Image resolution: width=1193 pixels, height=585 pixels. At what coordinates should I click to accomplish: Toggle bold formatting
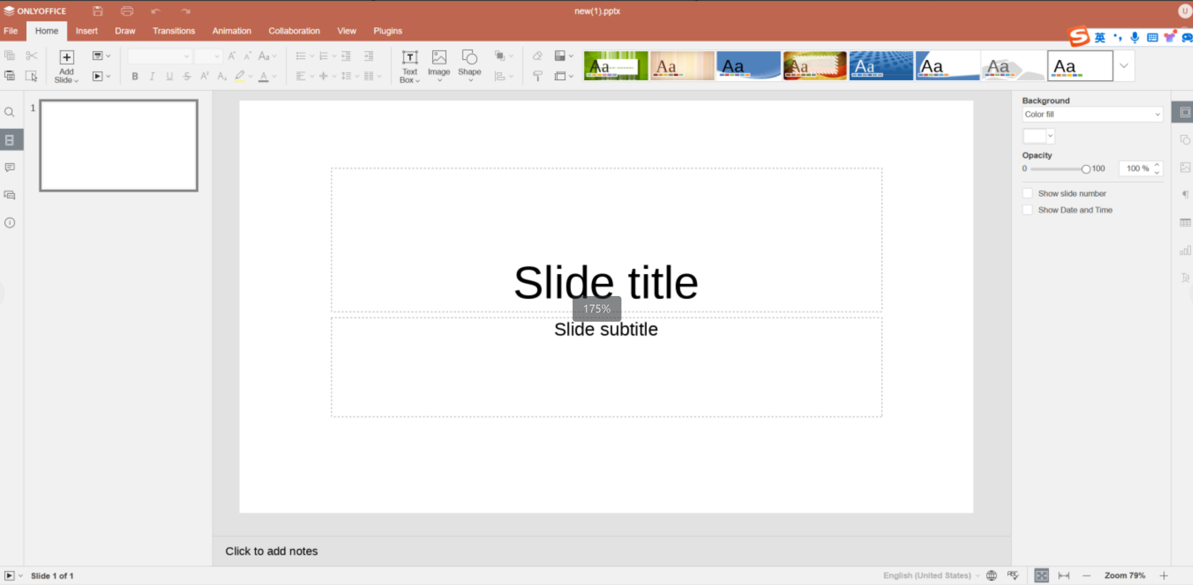pyautogui.click(x=135, y=76)
